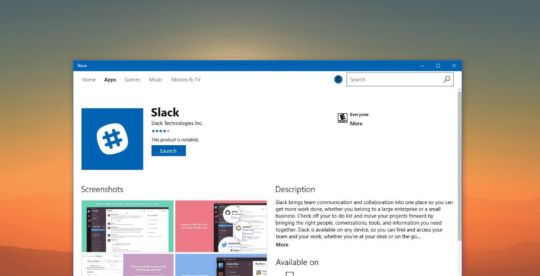The width and height of the screenshot is (540, 276).
Task: Click the magnifying glass search icon
Action: [446, 80]
